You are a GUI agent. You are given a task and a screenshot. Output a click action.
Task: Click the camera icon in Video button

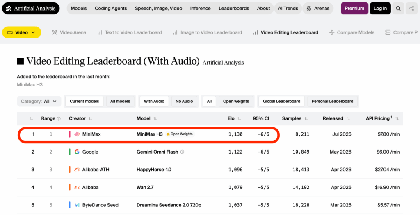10,32
